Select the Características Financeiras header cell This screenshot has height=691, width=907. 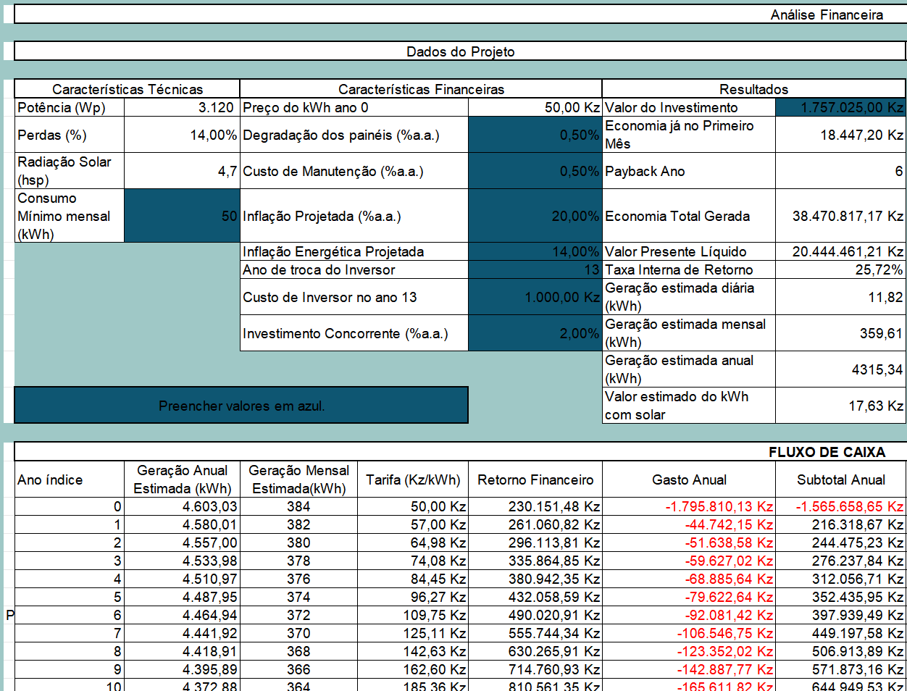pyautogui.click(x=421, y=89)
